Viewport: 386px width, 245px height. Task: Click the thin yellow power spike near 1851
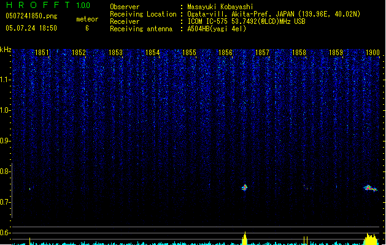click(30, 241)
